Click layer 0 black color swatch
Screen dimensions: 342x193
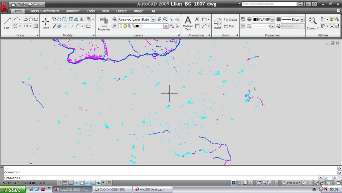point(137,26)
